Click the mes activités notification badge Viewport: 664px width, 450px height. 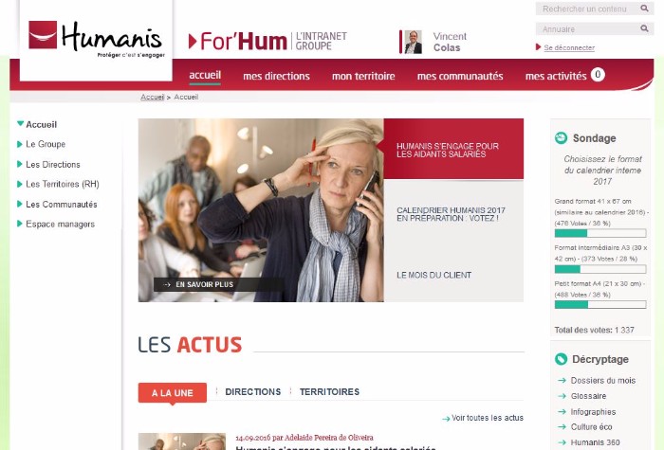click(x=598, y=75)
